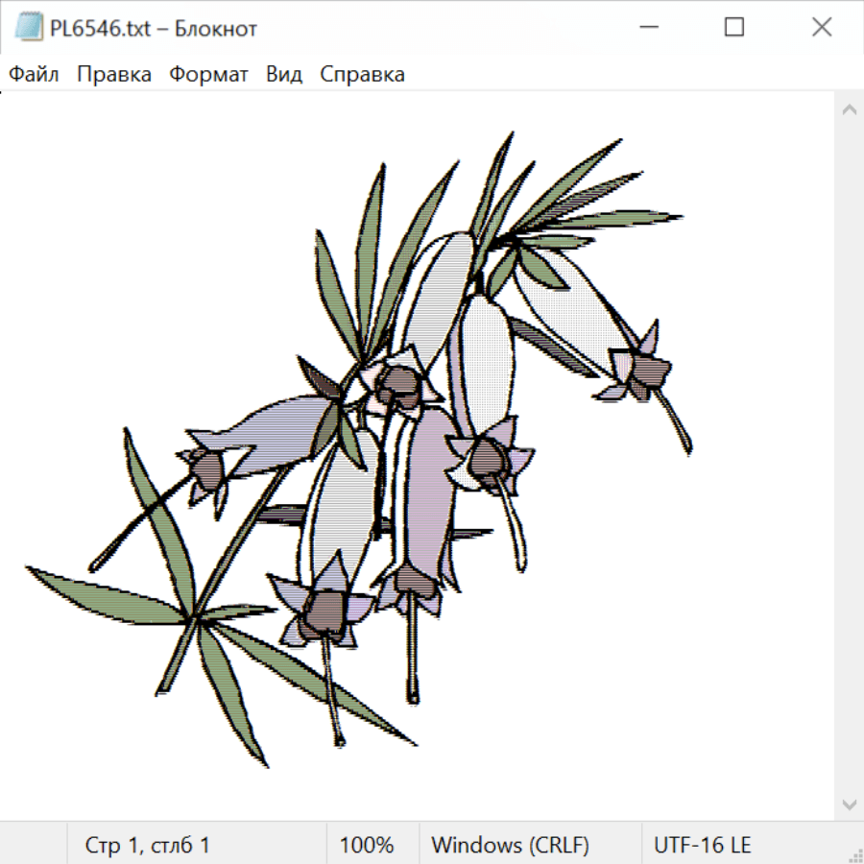Maximize the Блокнот window
864x864 pixels.
pyautogui.click(x=733, y=28)
